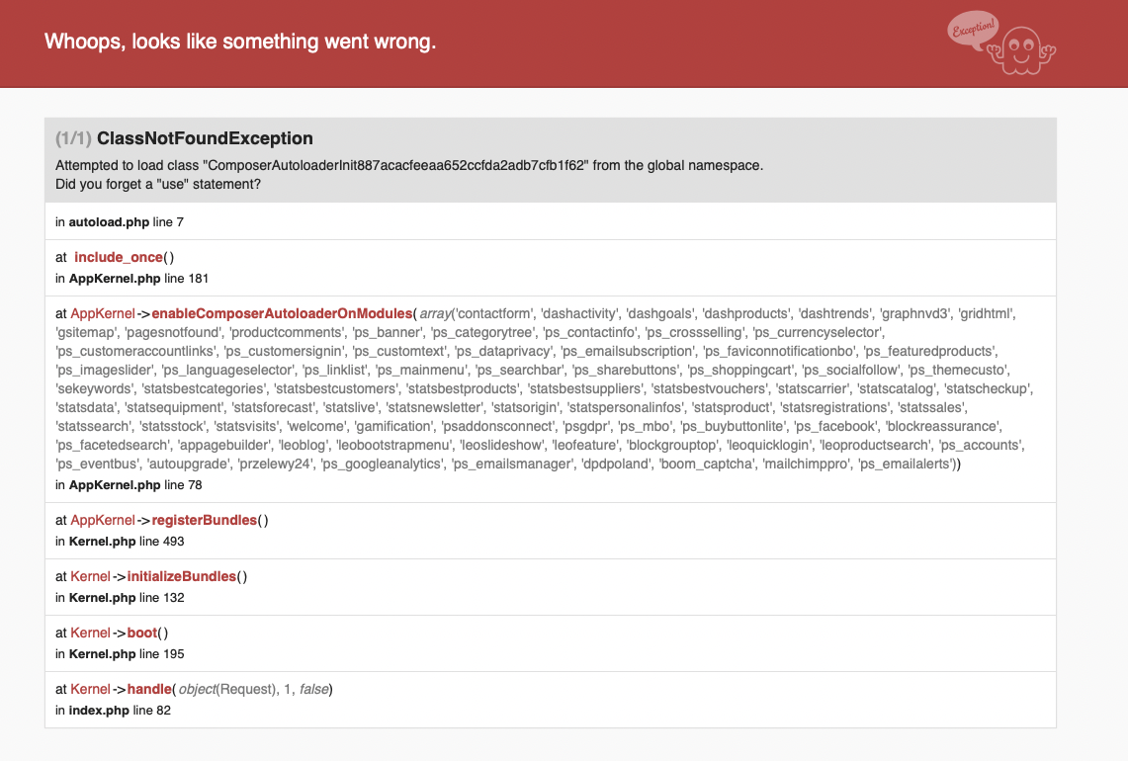Viewport: 1128px width, 761px height.
Task: Click the AppKernel class before enableComposerAutoloaderOnModules
Action: tap(103, 313)
